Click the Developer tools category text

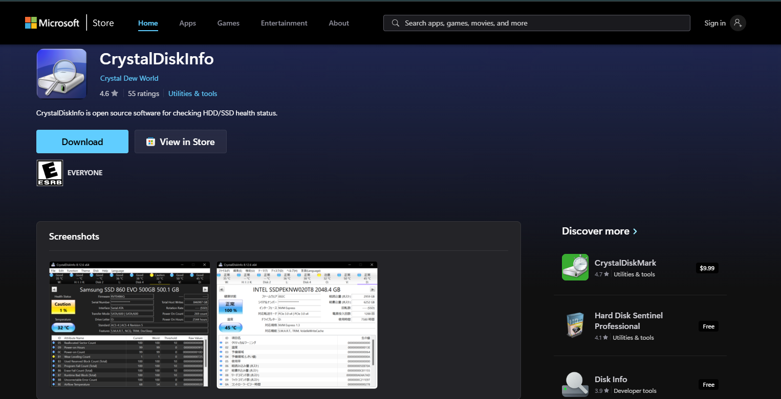point(635,391)
